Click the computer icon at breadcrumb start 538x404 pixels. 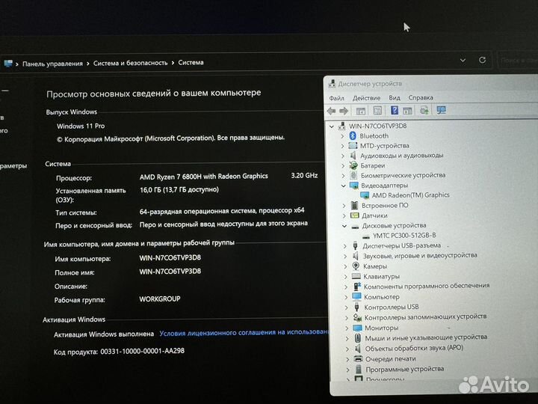tap(8, 63)
